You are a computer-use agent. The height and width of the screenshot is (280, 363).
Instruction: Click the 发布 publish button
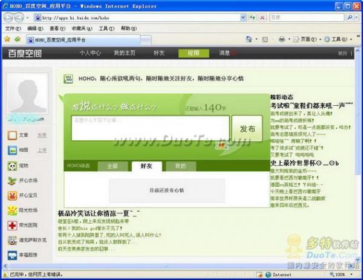point(247,129)
